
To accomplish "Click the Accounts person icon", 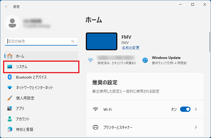I will pos(10,119).
